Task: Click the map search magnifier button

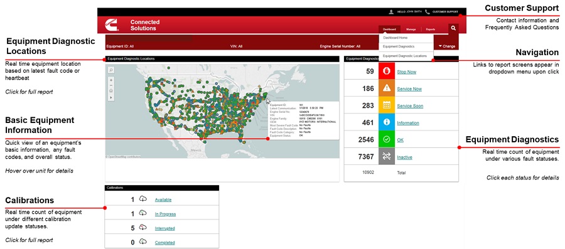Action: 111,70
